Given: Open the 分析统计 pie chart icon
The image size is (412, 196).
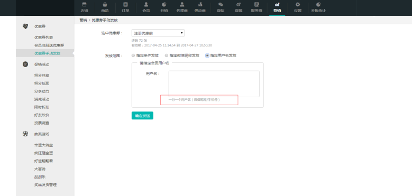Looking at the screenshot, I should pyautogui.click(x=318, y=4).
